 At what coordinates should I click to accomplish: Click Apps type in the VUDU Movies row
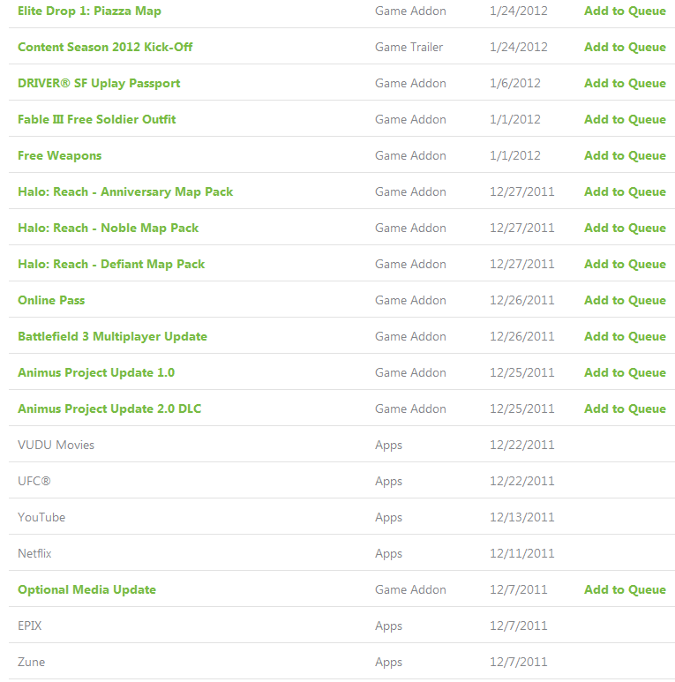pyautogui.click(x=389, y=446)
